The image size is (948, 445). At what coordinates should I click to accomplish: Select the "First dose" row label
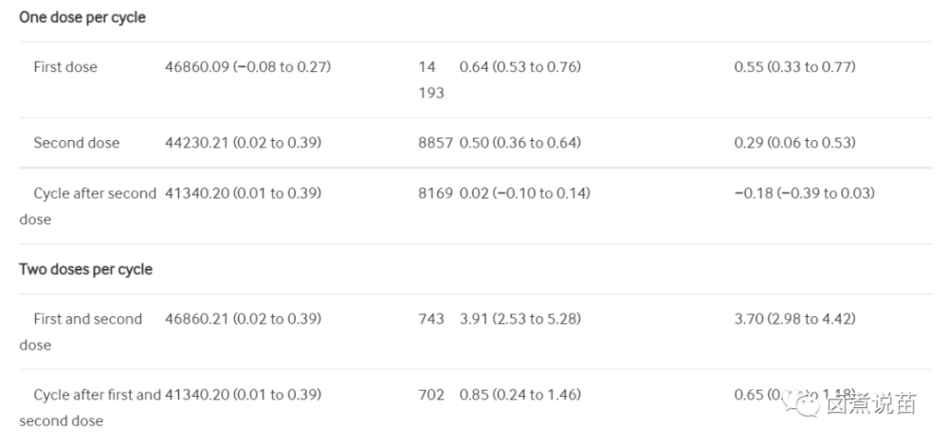(65, 67)
